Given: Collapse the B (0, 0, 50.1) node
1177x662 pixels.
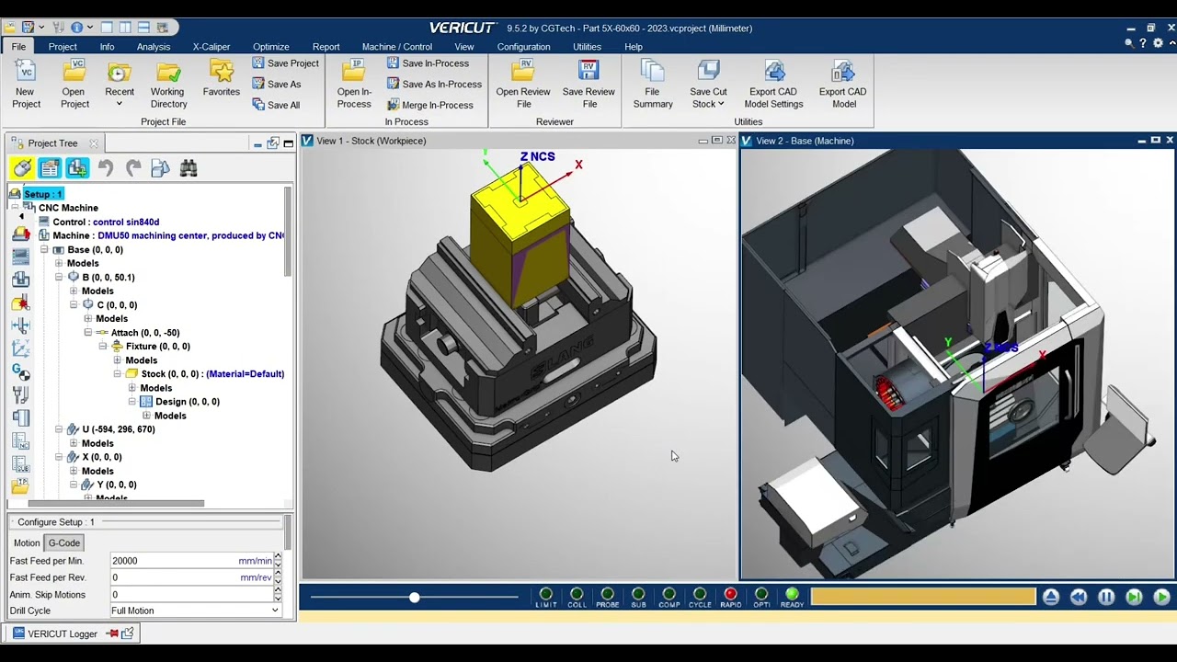Looking at the screenshot, I should click(59, 278).
